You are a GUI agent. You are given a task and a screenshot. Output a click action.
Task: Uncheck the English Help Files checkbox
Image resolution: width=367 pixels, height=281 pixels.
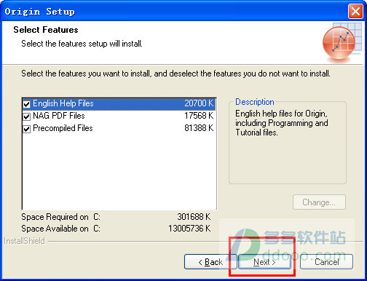[x=26, y=104]
